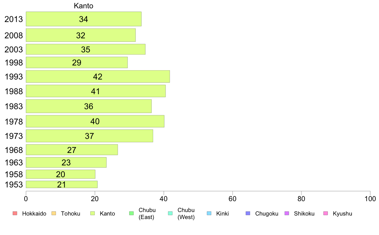Click the Kyushu legend color swatch
This screenshot has height=235, width=379.
pyautogui.click(x=326, y=213)
